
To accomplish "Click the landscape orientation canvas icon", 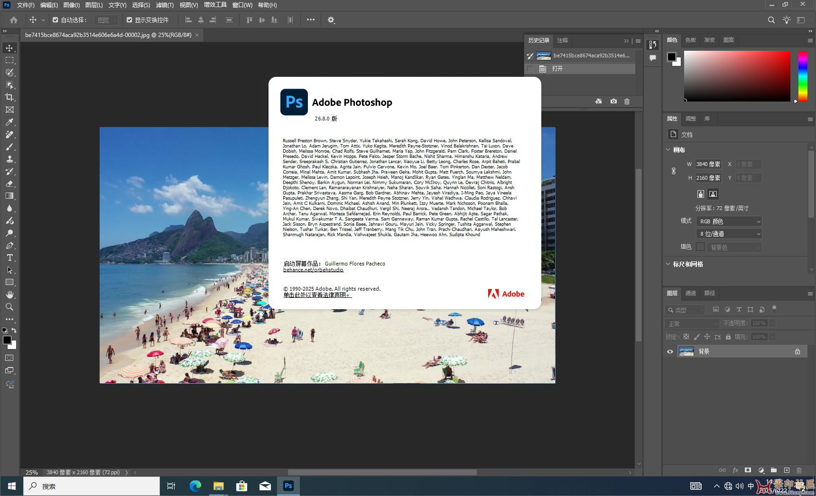I will [713, 193].
